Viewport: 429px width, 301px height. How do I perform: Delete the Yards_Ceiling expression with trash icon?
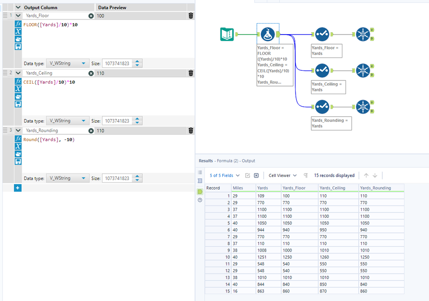click(x=191, y=73)
